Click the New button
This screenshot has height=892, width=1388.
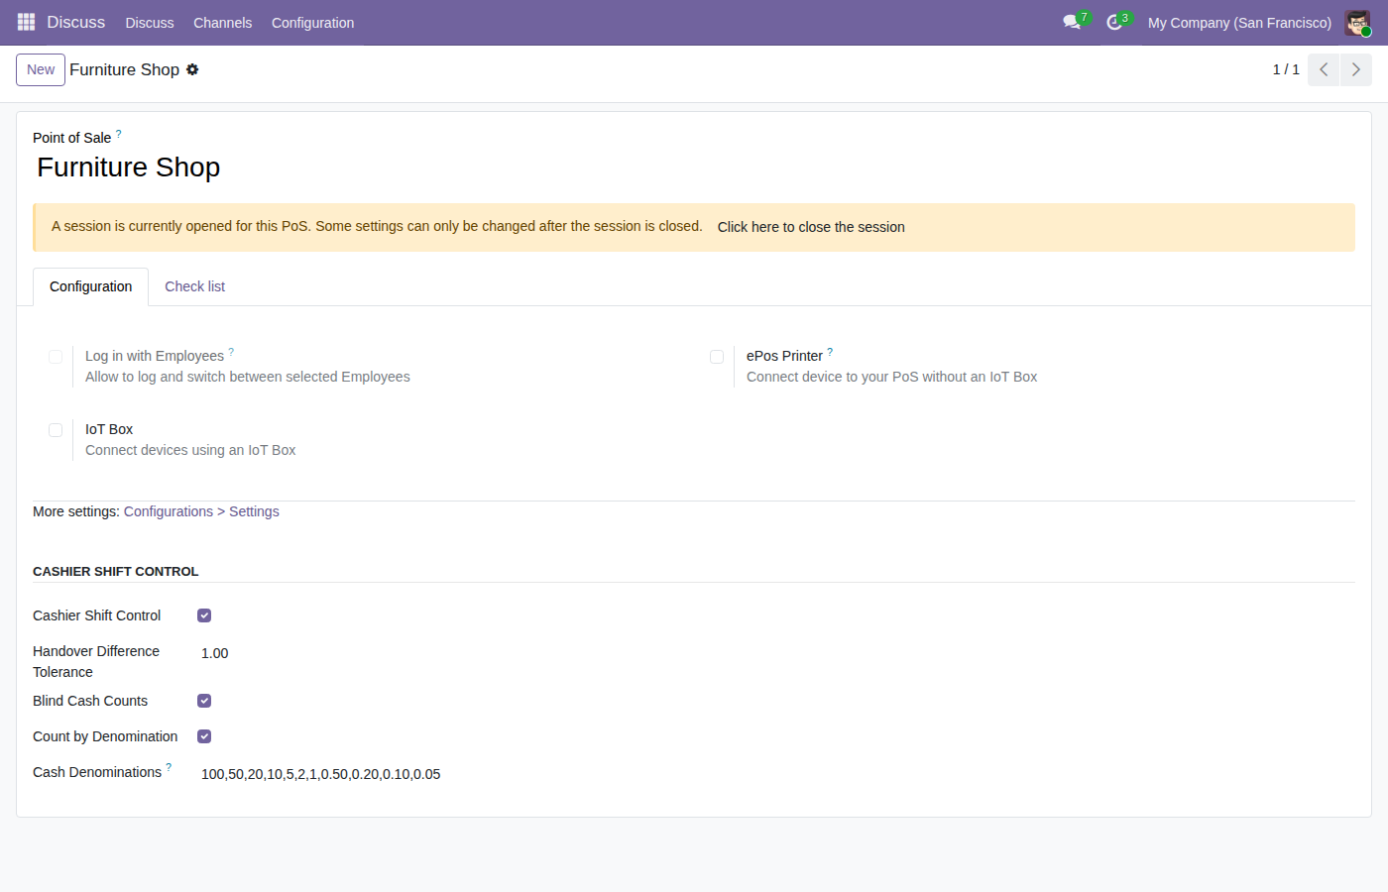41,69
